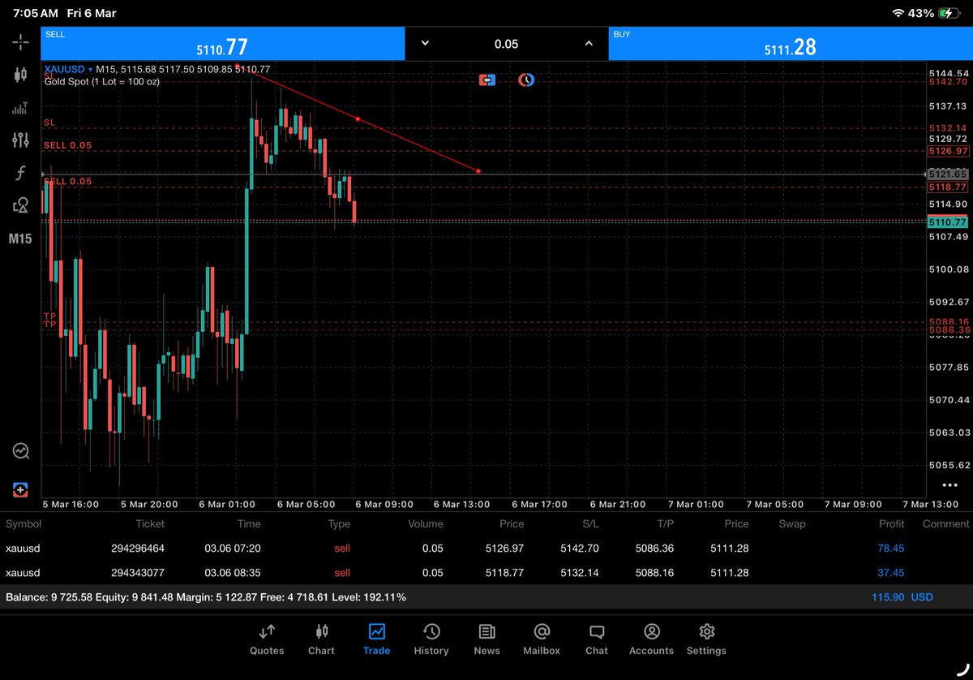Tap the Ticket column header
The height and width of the screenshot is (680, 973).
click(150, 523)
